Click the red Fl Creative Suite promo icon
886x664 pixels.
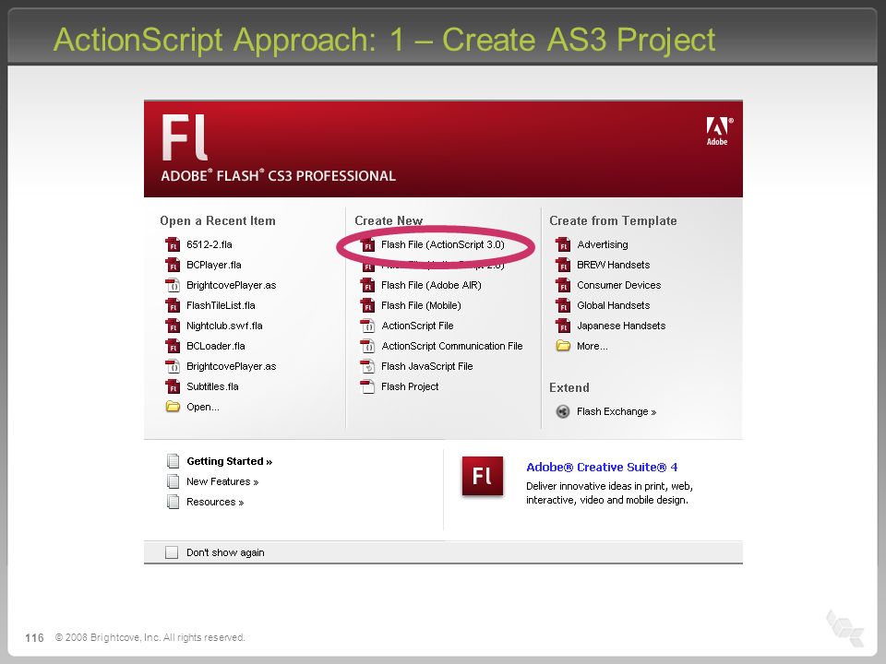point(483,476)
